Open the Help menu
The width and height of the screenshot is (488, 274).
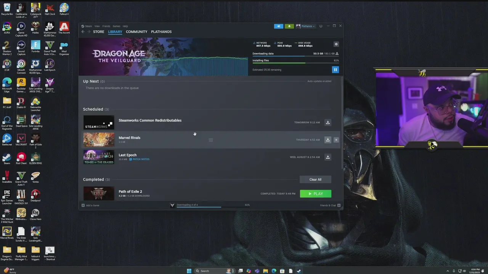coord(125,26)
